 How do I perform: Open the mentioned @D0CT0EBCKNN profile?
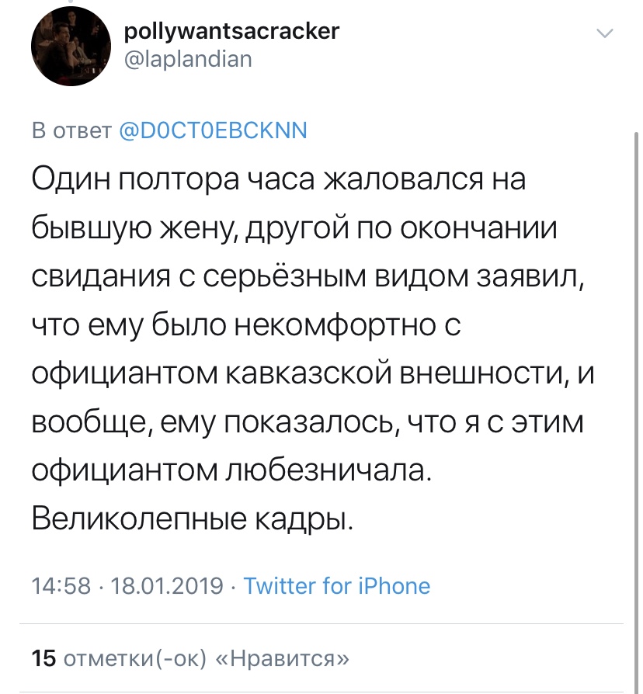coord(213,130)
